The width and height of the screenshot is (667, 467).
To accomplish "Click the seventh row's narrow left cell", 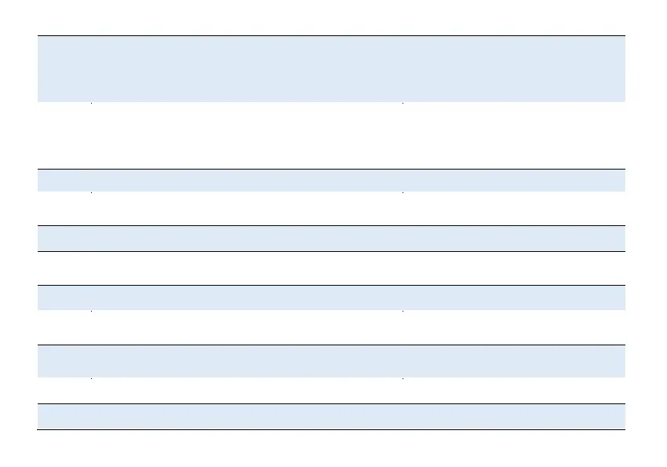I will coord(64,297).
